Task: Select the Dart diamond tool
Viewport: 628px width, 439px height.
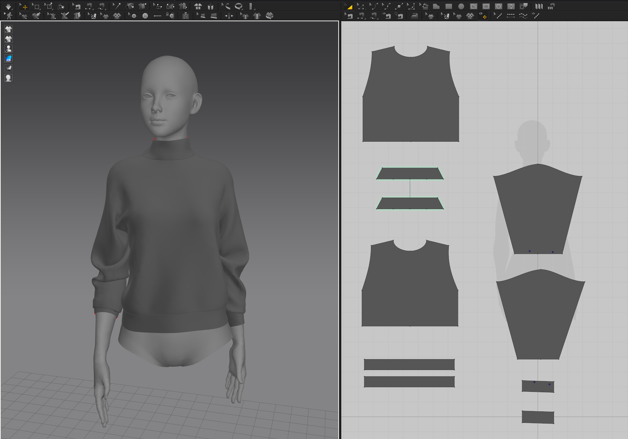Action: click(x=511, y=6)
